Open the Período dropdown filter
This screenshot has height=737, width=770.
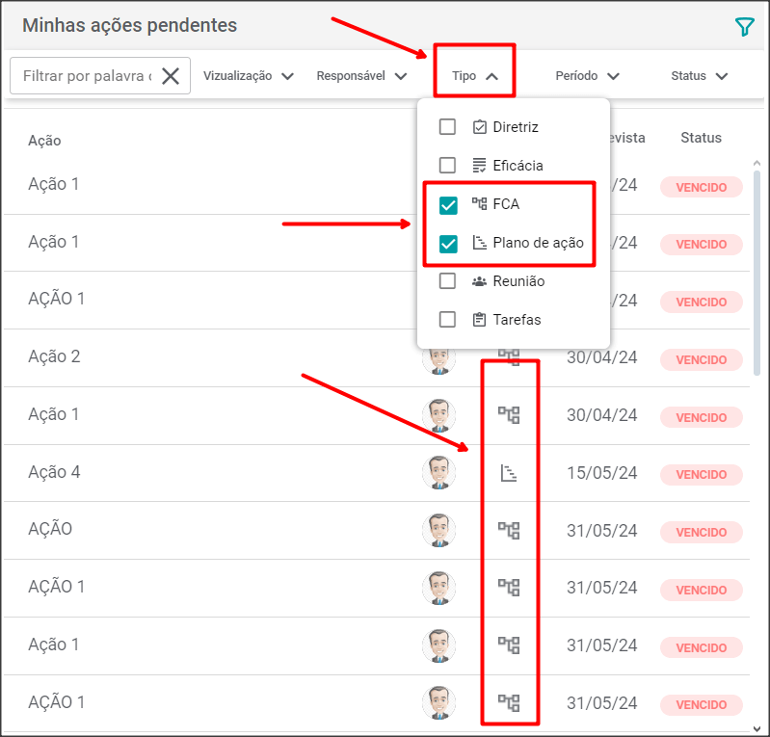pos(587,76)
